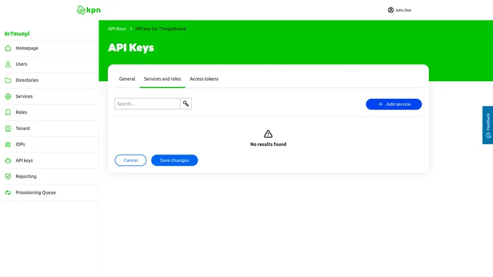Click the warning triangle icon

pos(268,134)
